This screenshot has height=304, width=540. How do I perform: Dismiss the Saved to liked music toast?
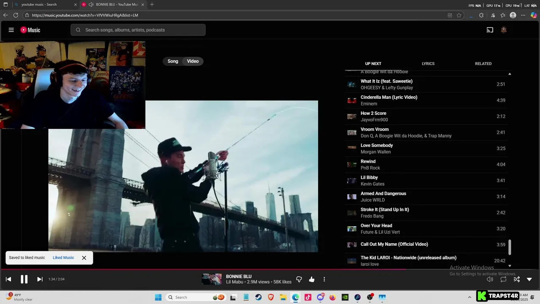[84, 258]
